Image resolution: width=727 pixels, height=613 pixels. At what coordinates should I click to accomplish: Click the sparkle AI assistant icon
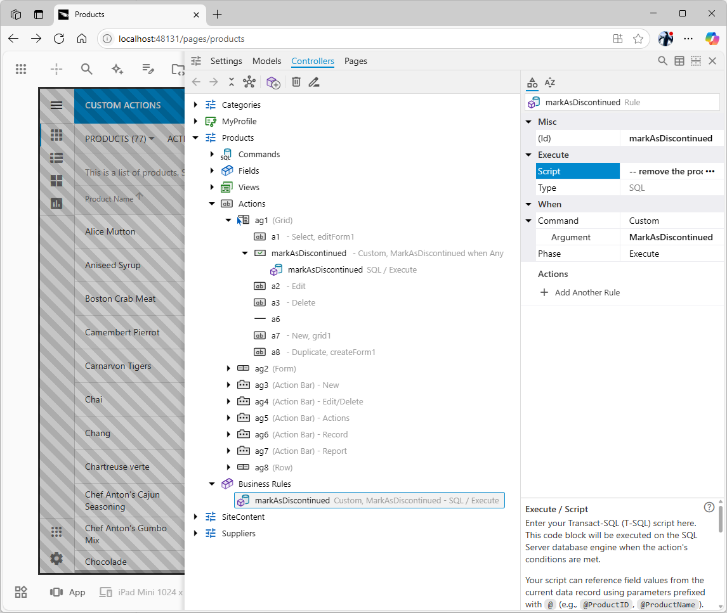pos(117,69)
